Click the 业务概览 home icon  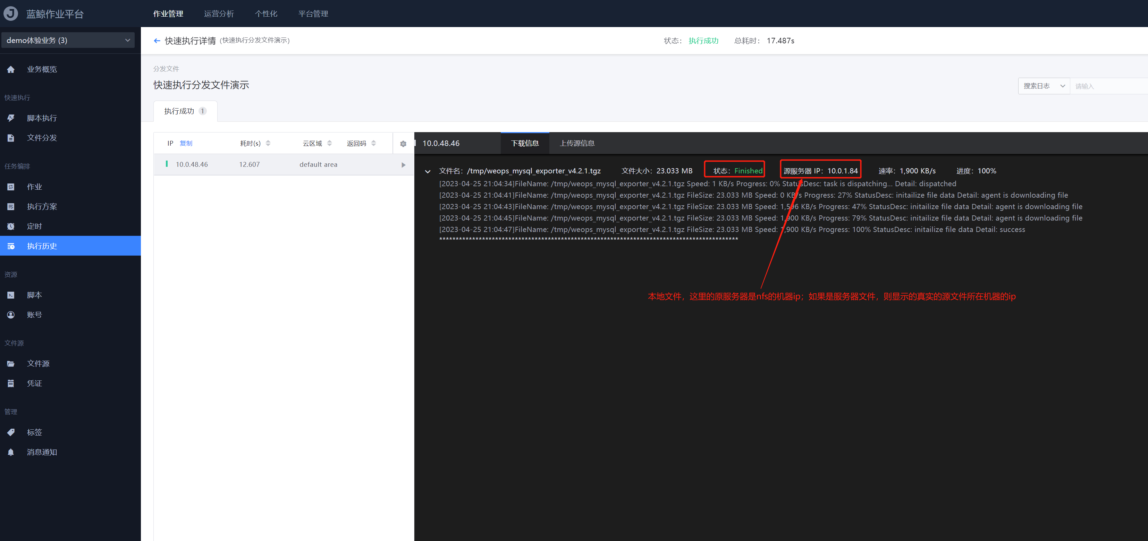click(11, 69)
